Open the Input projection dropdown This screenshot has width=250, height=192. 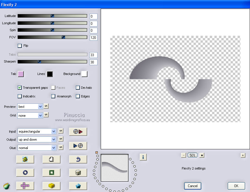pos(37,131)
